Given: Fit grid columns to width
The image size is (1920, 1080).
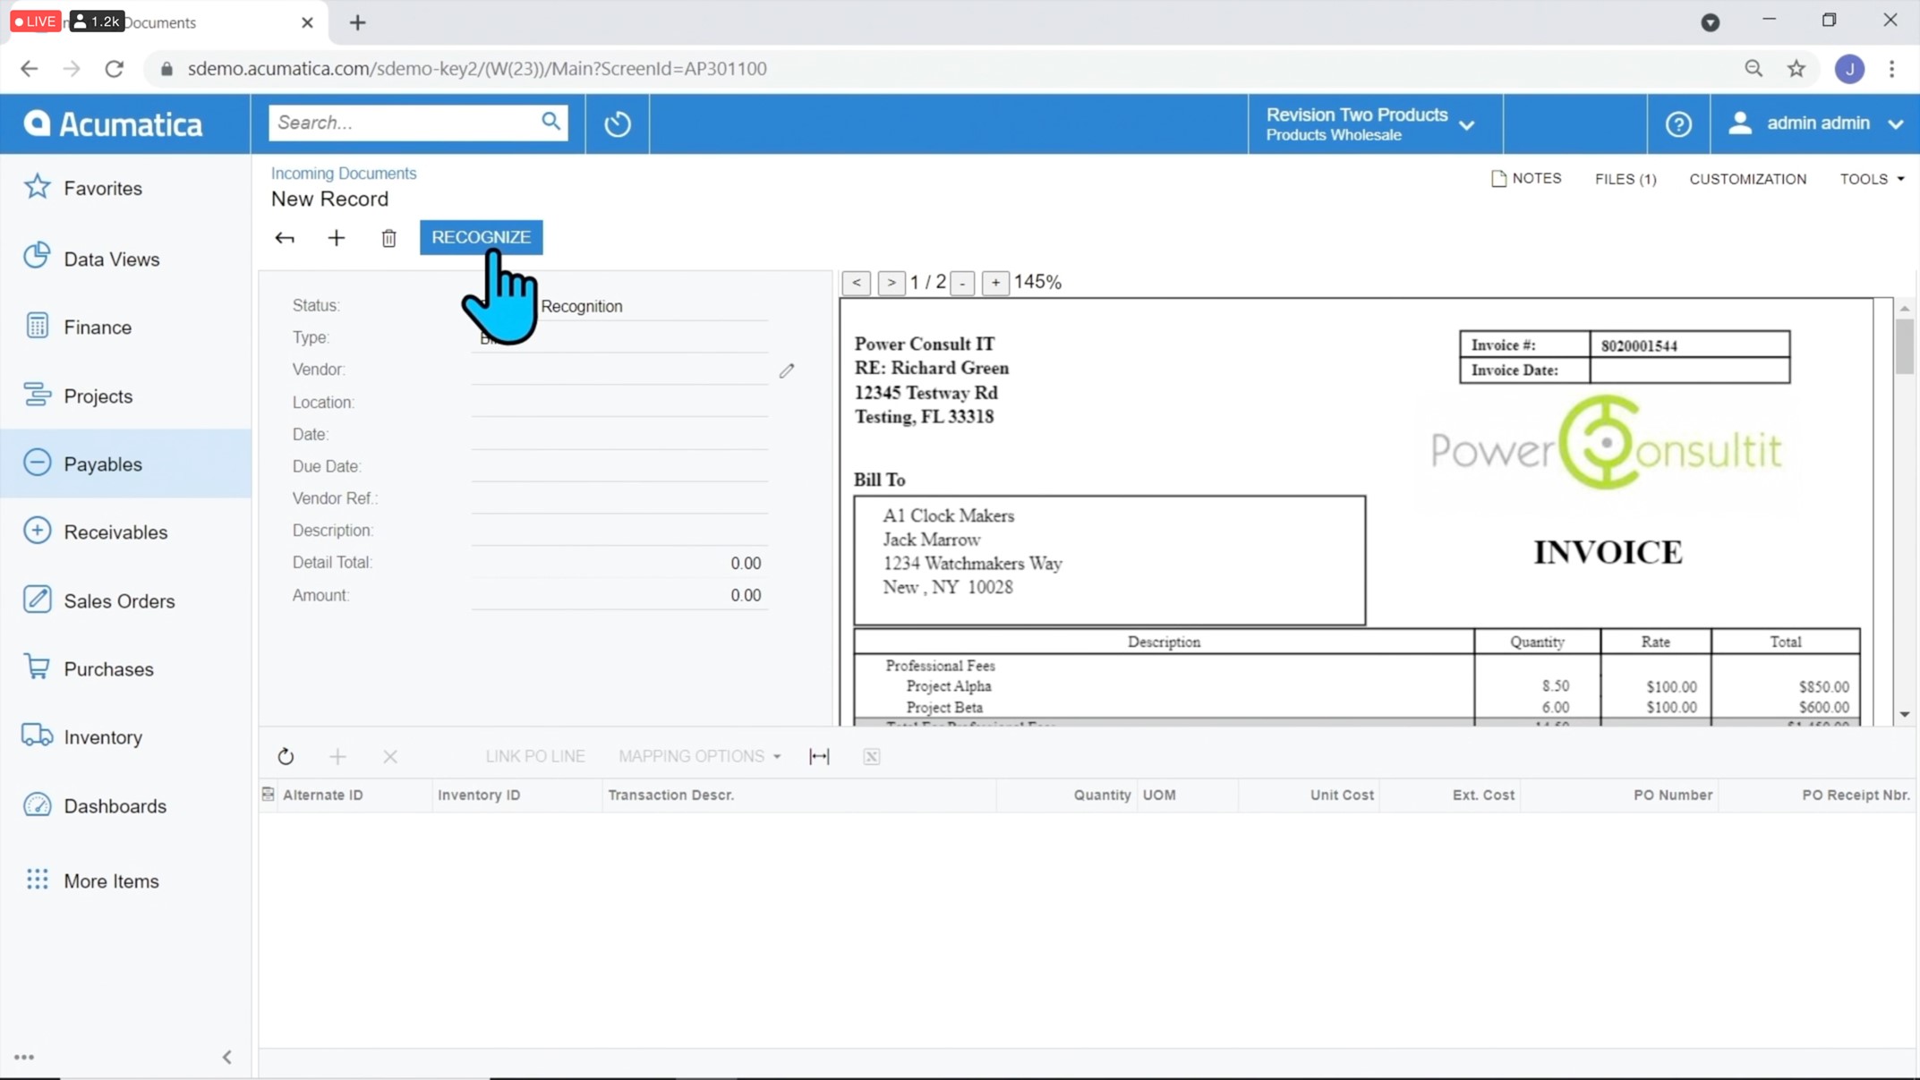Looking at the screenshot, I should [819, 757].
